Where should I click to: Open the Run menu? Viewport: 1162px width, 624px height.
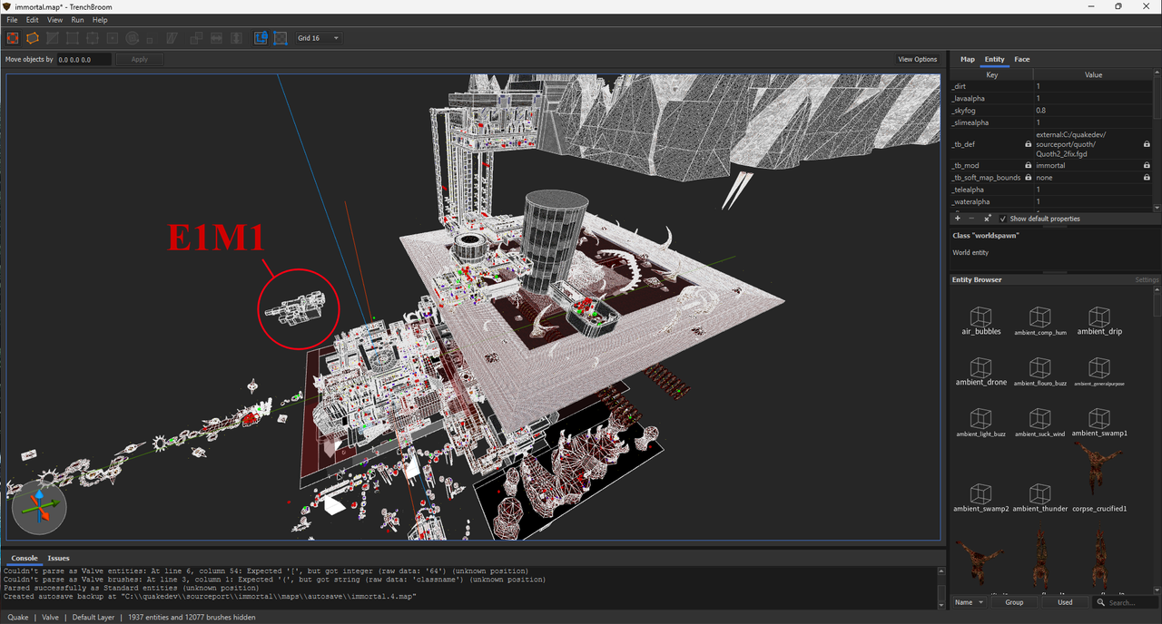pos(77,20)
